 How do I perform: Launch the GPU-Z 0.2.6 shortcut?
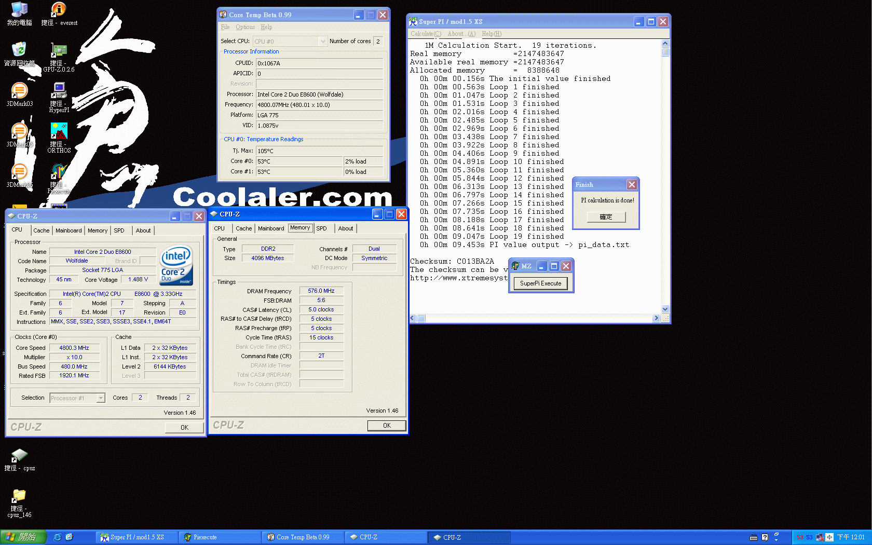(59, 57)
